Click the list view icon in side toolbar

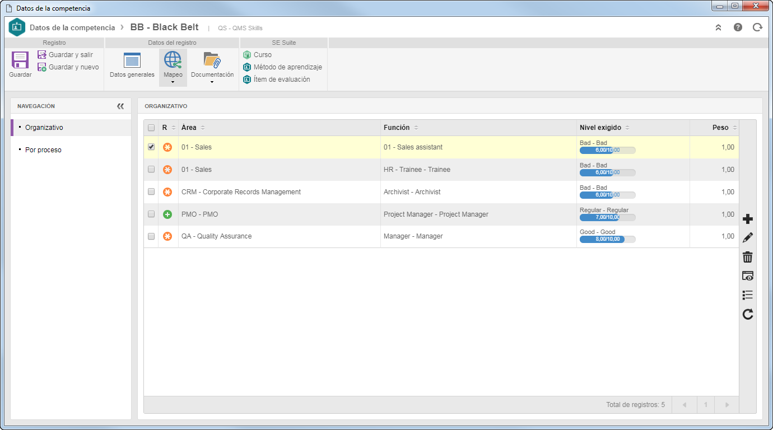point(748,295)
